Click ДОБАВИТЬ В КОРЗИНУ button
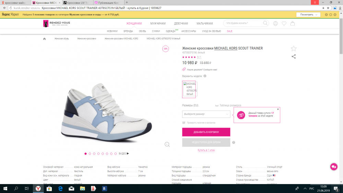 (206, 132)
